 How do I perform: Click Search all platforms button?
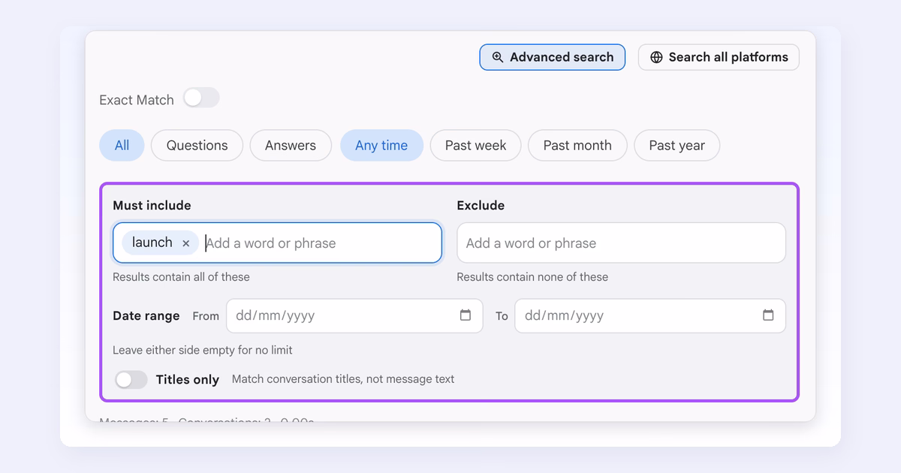pyautogui.click(x=719, y=57)
